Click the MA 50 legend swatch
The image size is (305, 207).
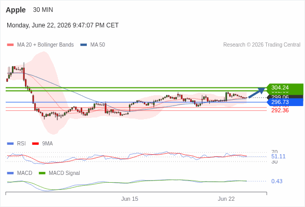pyautogui.click(x=84, y=45)
